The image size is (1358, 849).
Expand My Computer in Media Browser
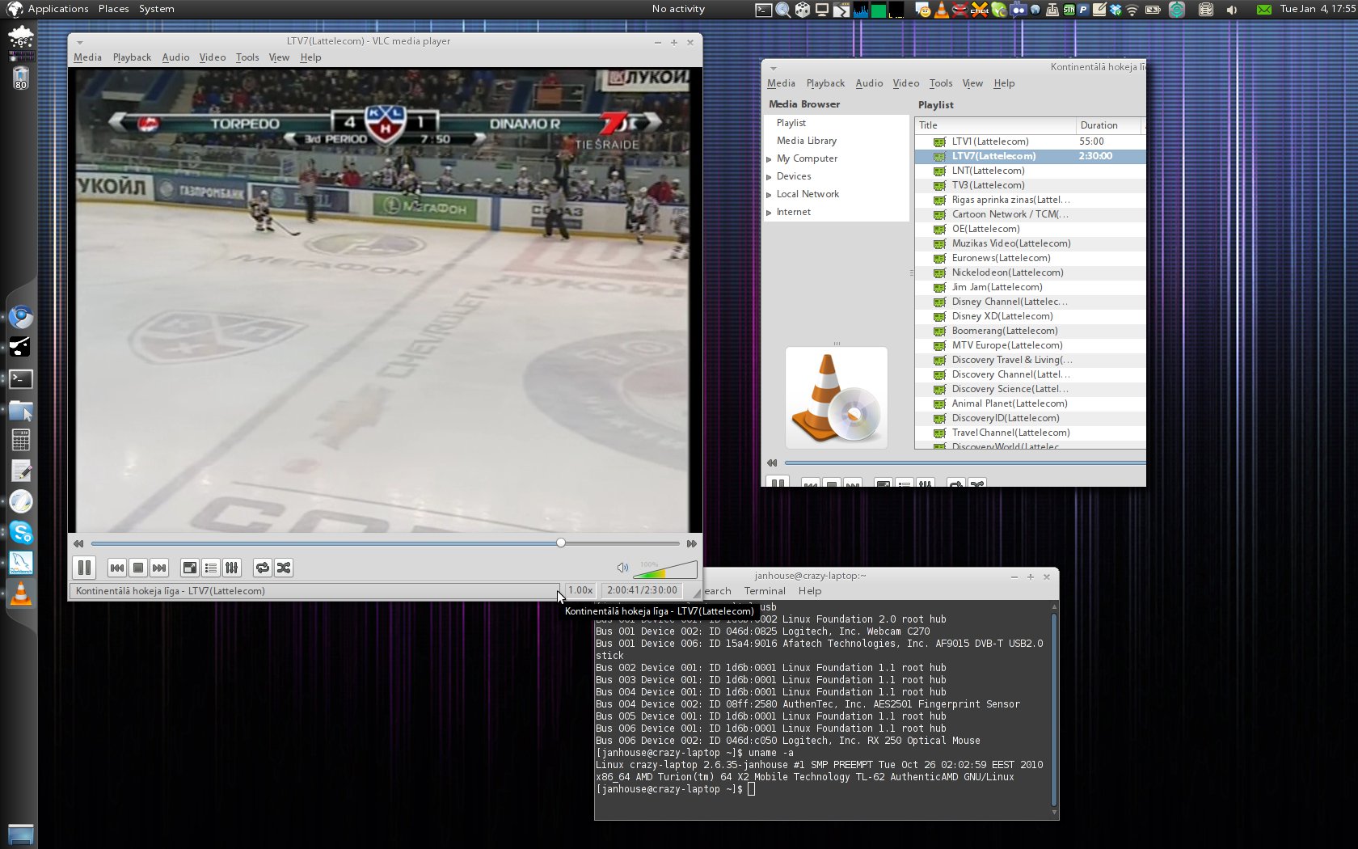click(770, 159)
